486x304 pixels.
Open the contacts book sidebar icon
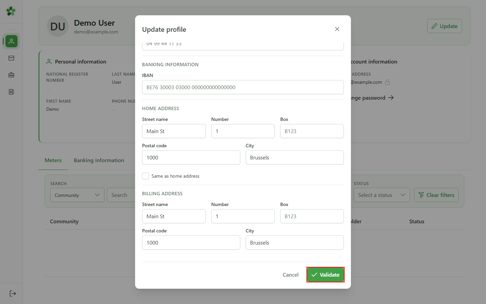tap(11, 92)
